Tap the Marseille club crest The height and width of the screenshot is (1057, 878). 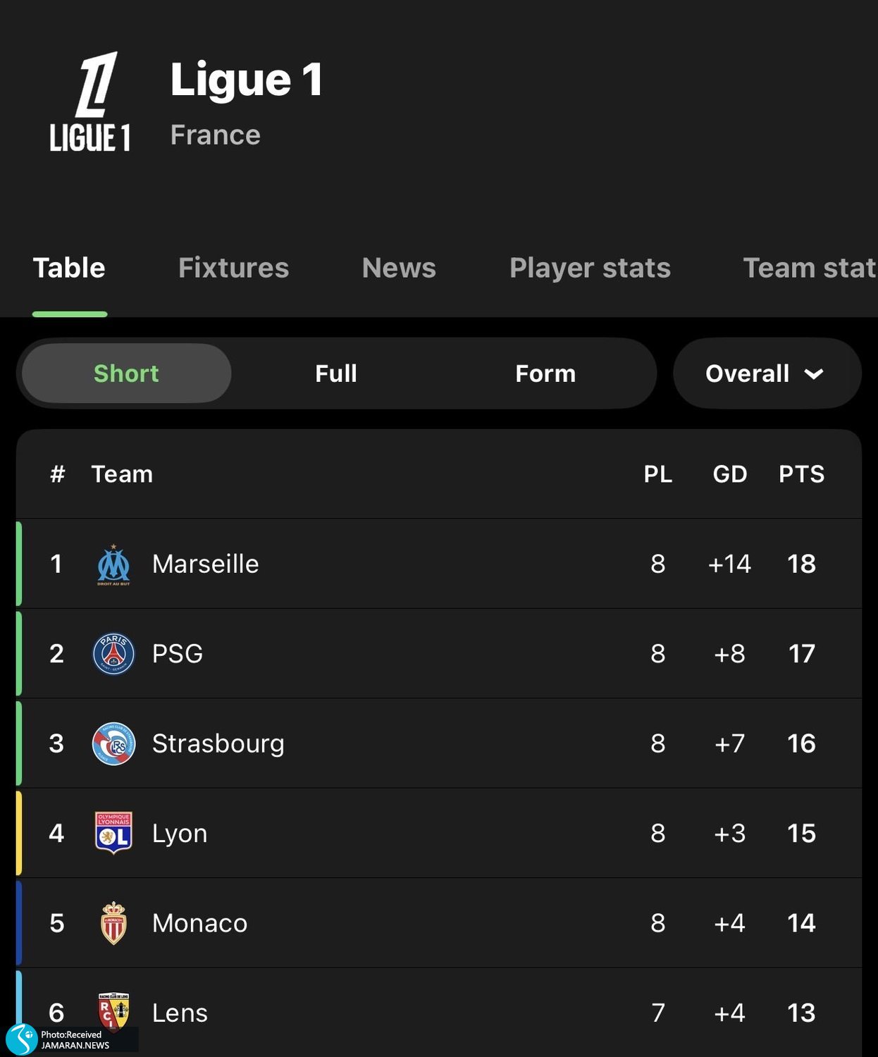point(113,564)
